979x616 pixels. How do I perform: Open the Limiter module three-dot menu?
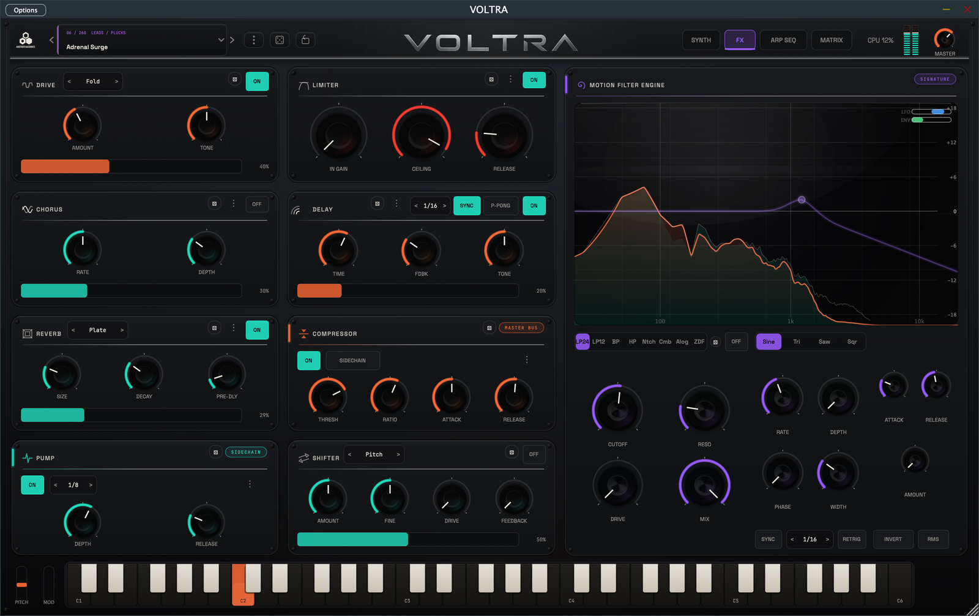coord(510,80)
